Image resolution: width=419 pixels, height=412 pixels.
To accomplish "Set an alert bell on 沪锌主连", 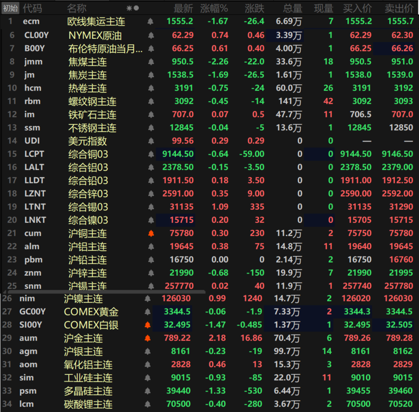I will [151, 273].
